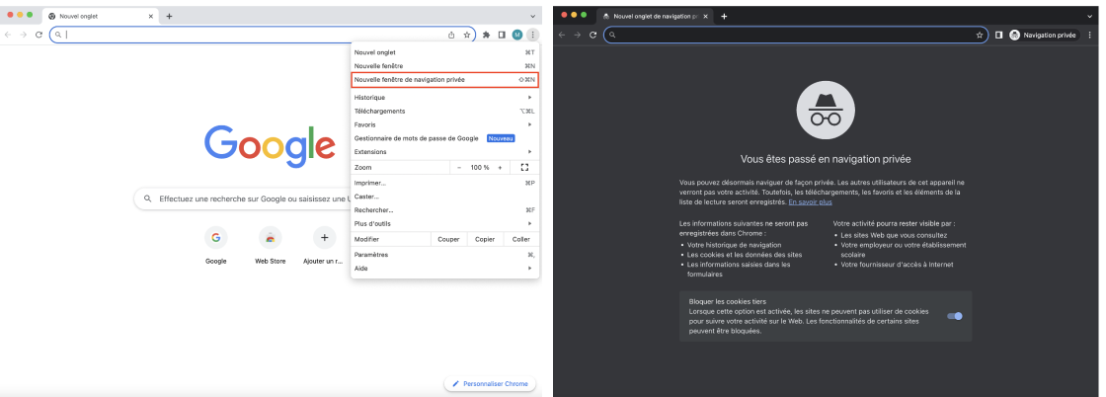Expand the Extensions submenu
Viewport: 1106px width, 397px height.
[445, 152]
